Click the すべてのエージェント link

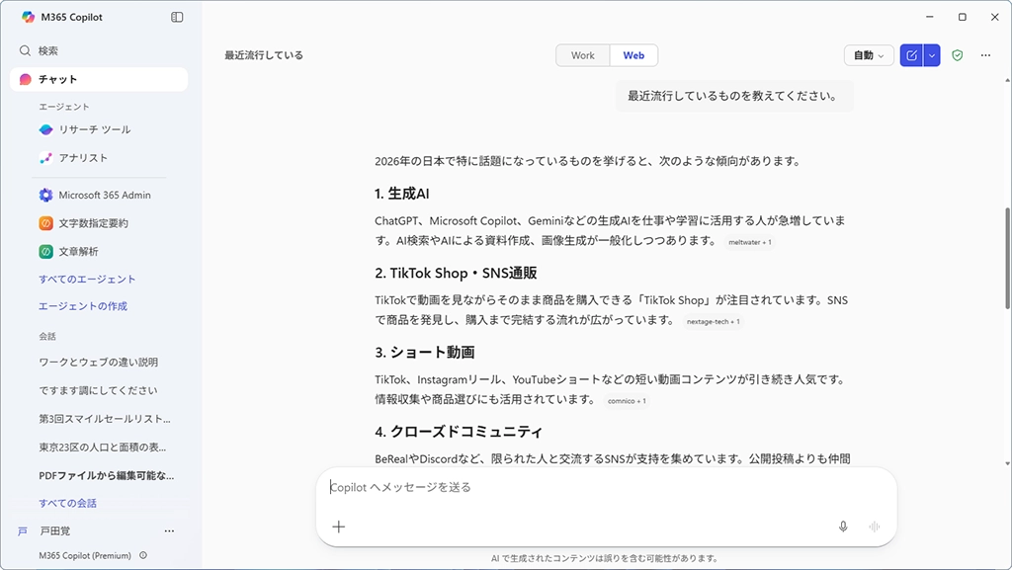87,280
